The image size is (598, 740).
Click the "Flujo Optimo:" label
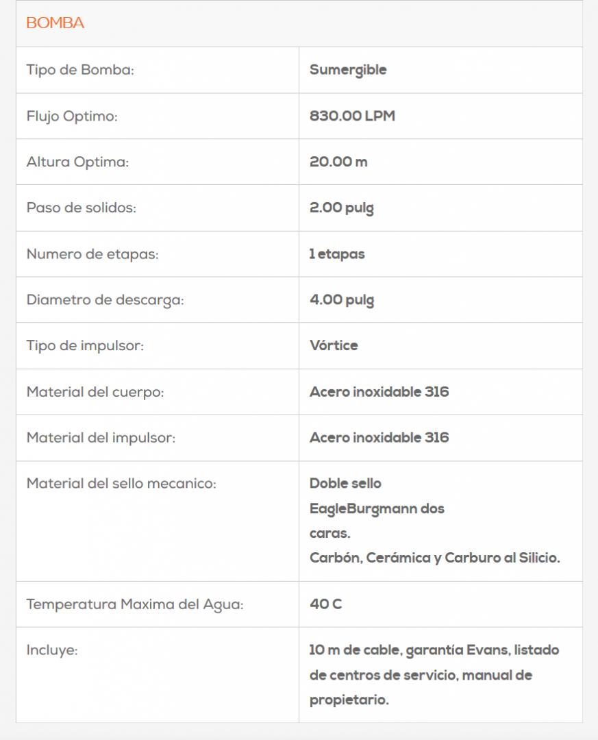[72, 116]
